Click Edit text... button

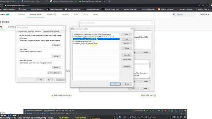click(127, 66)
